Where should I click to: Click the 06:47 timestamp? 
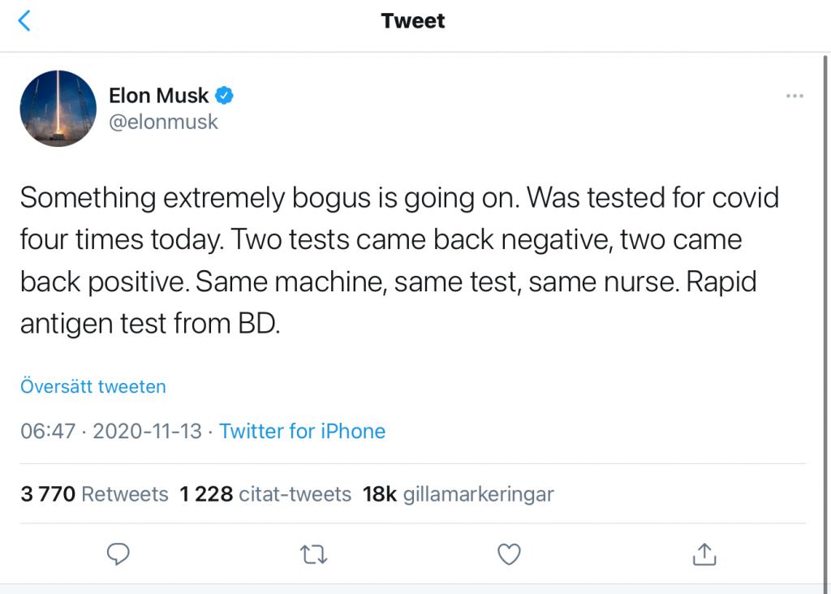point(47,431)
